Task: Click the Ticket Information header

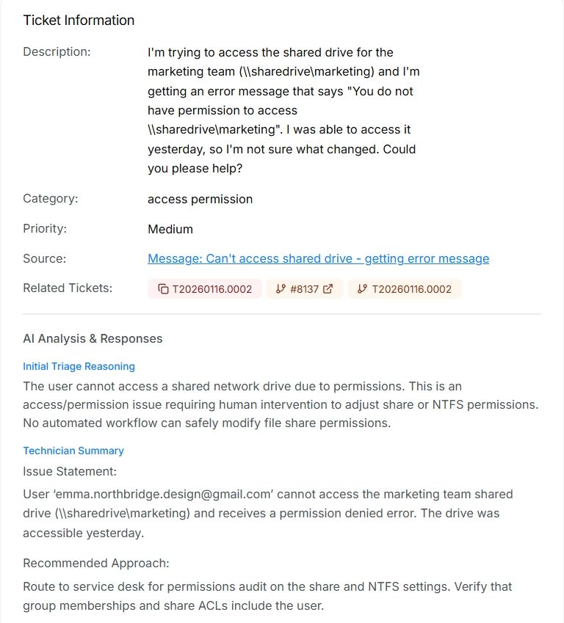Action: tap(79, 20)
